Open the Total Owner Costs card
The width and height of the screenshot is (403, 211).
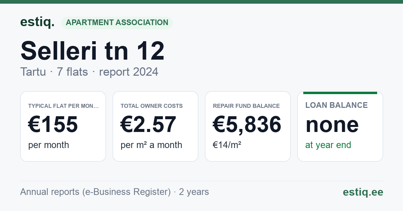click(155, 126)
